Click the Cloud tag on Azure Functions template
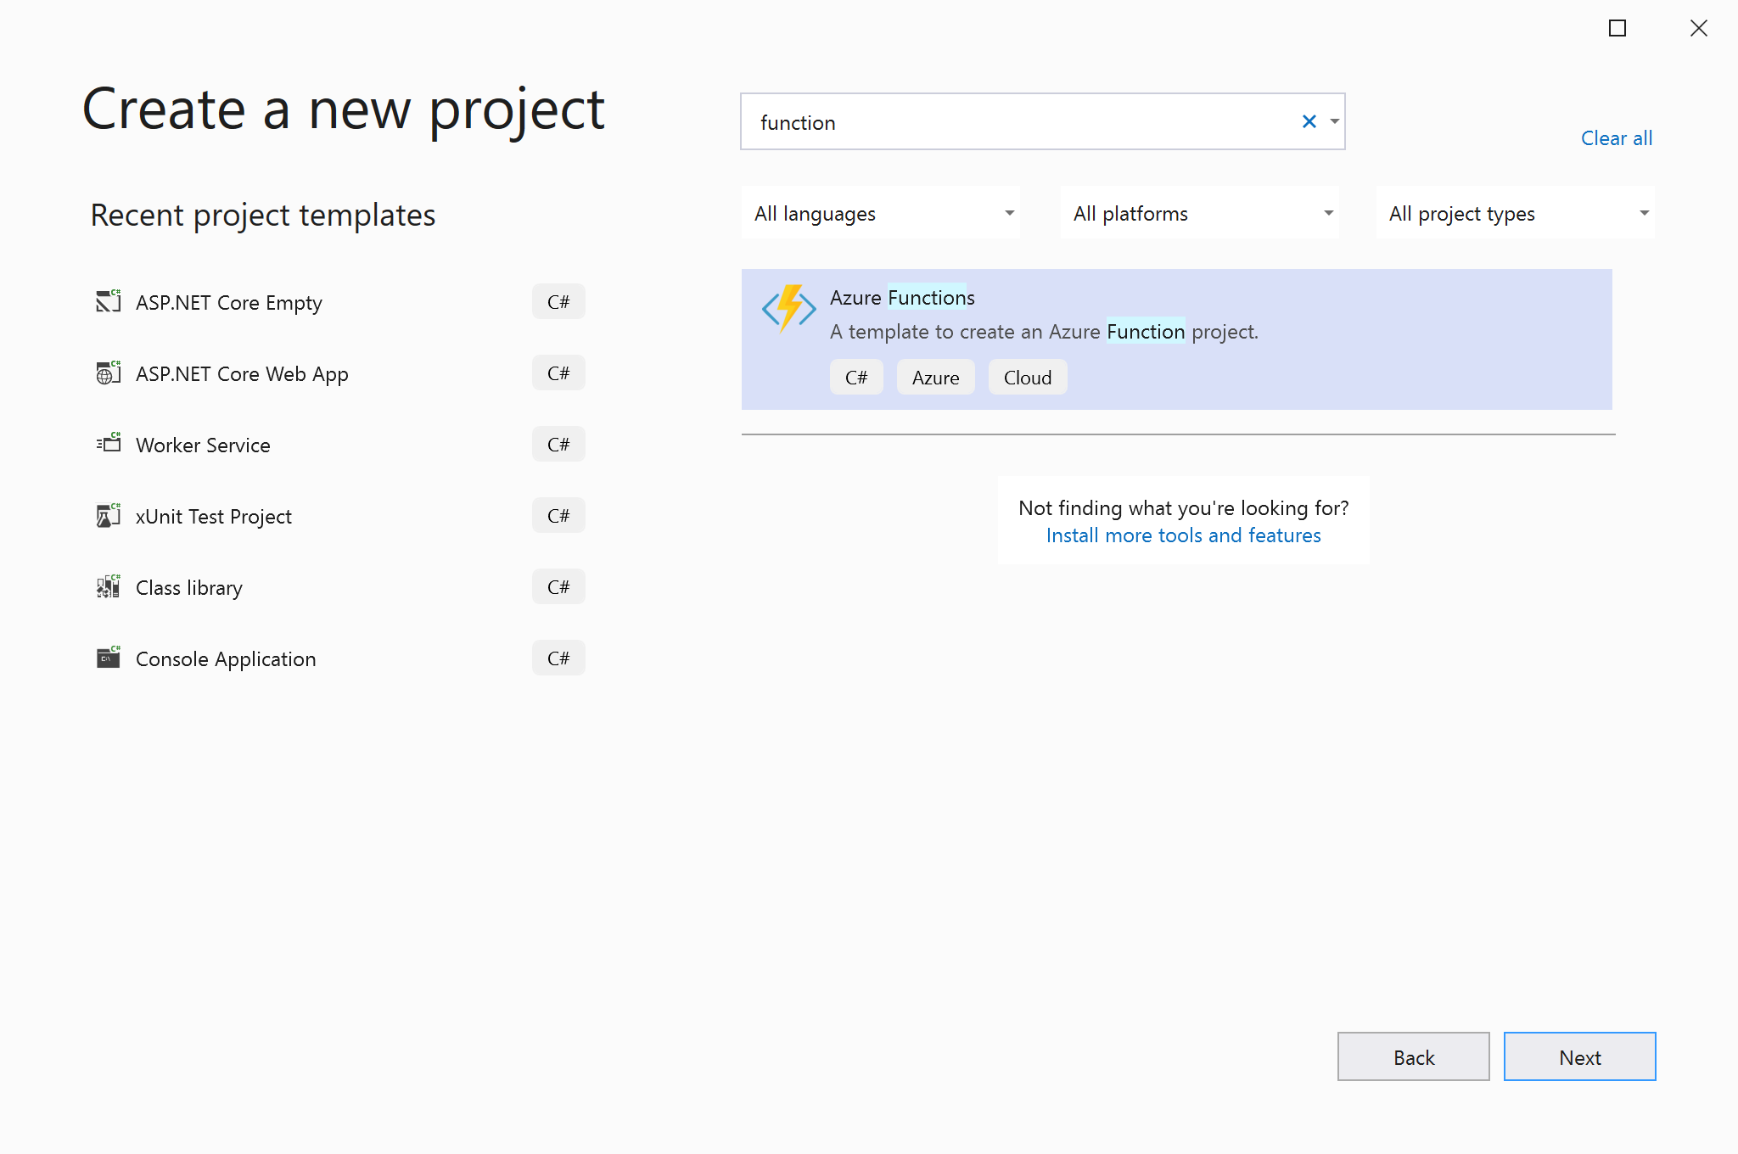 (x=1027, y=378)
